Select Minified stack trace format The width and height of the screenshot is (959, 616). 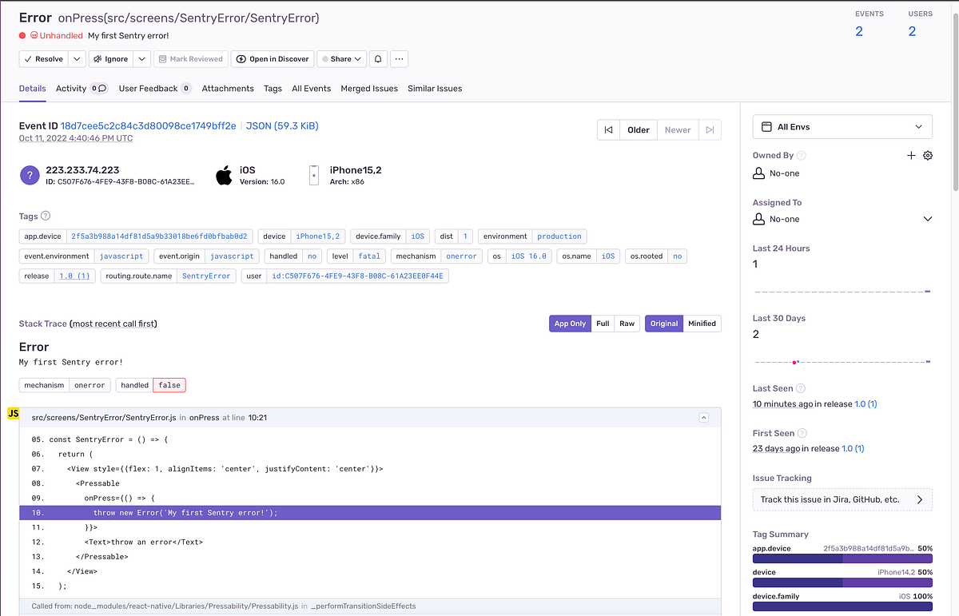(702, 324)
